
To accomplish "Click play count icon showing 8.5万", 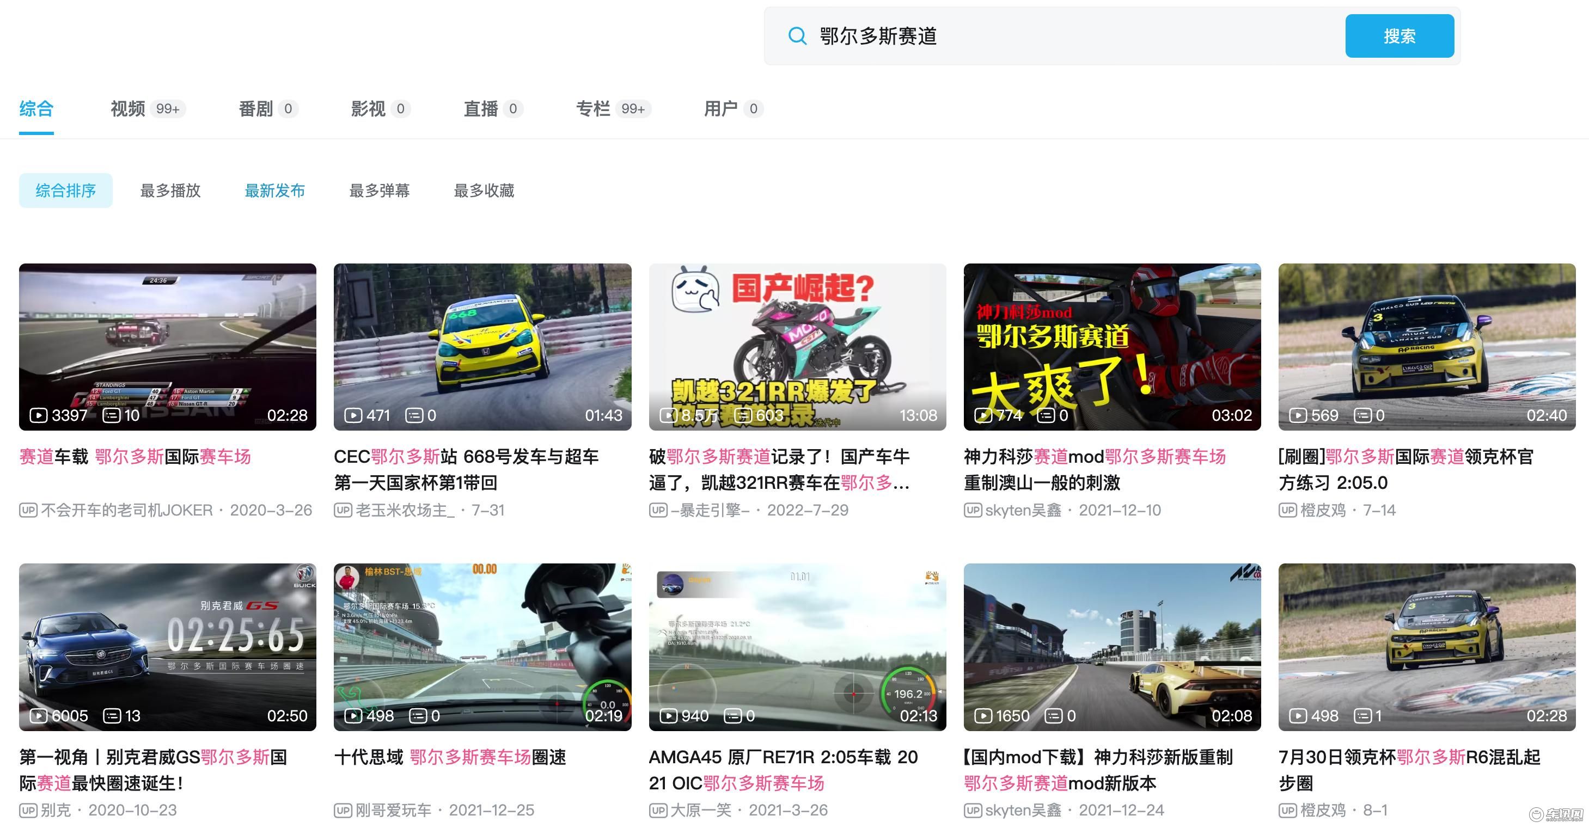I will point(668,415).
